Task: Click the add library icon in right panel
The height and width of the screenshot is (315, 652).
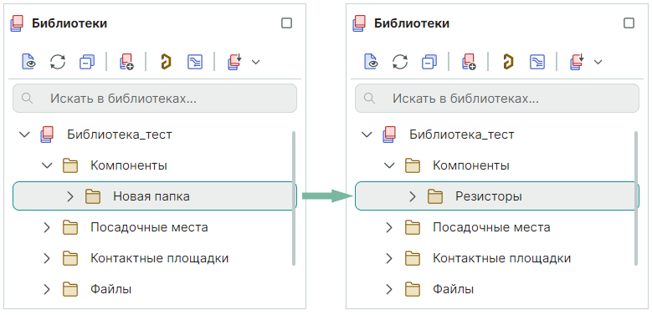Action: click(x=468, y=62)
